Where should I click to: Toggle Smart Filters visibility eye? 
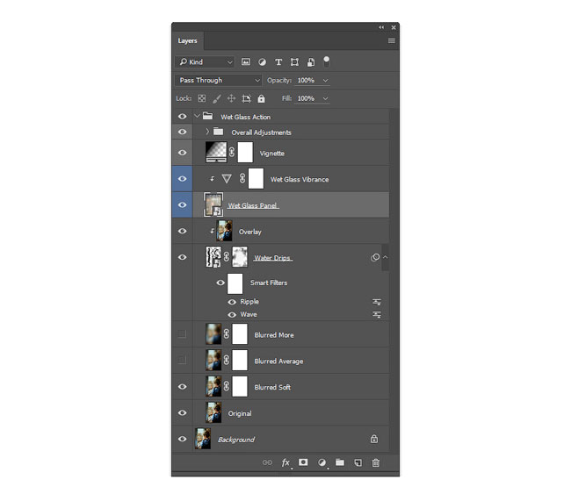(220, 283)
